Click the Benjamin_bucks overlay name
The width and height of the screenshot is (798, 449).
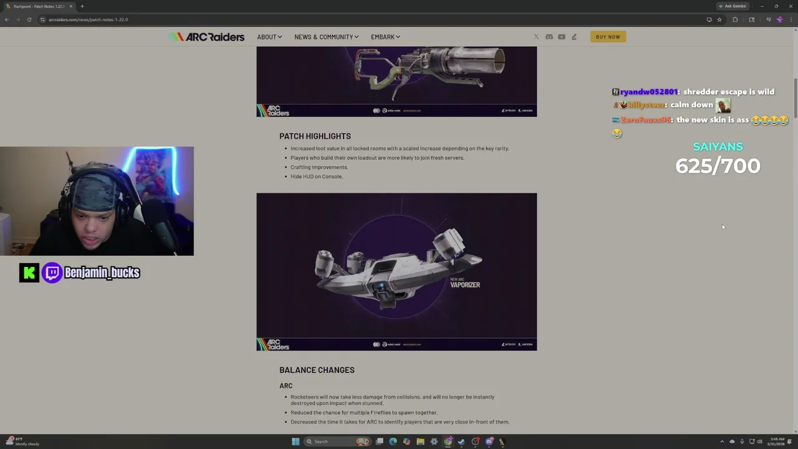pyautogui.click(x=102, y=273)
